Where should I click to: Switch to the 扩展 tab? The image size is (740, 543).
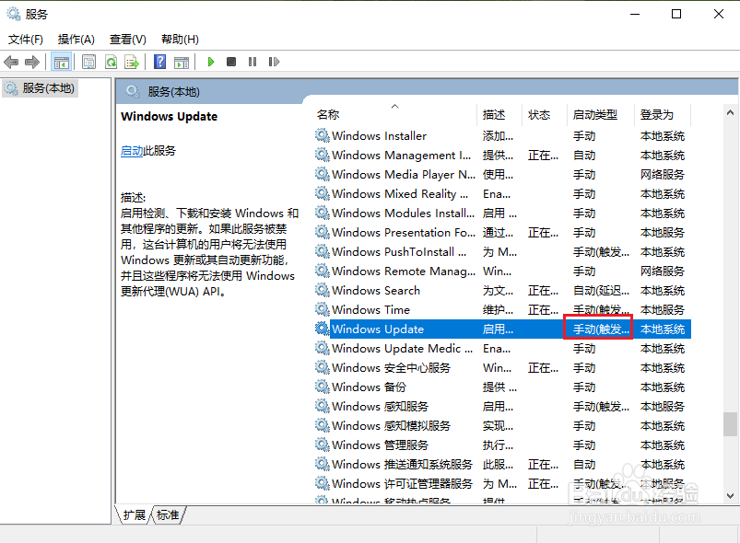pos(135,514)
